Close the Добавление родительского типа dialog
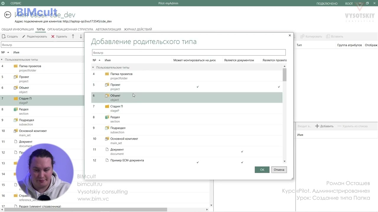 pos(290,35)
